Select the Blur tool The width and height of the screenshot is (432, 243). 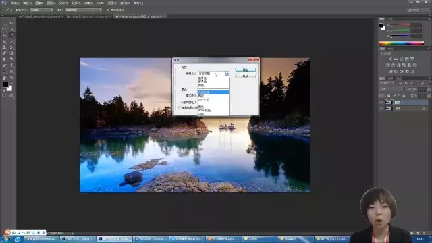[5, 59]
